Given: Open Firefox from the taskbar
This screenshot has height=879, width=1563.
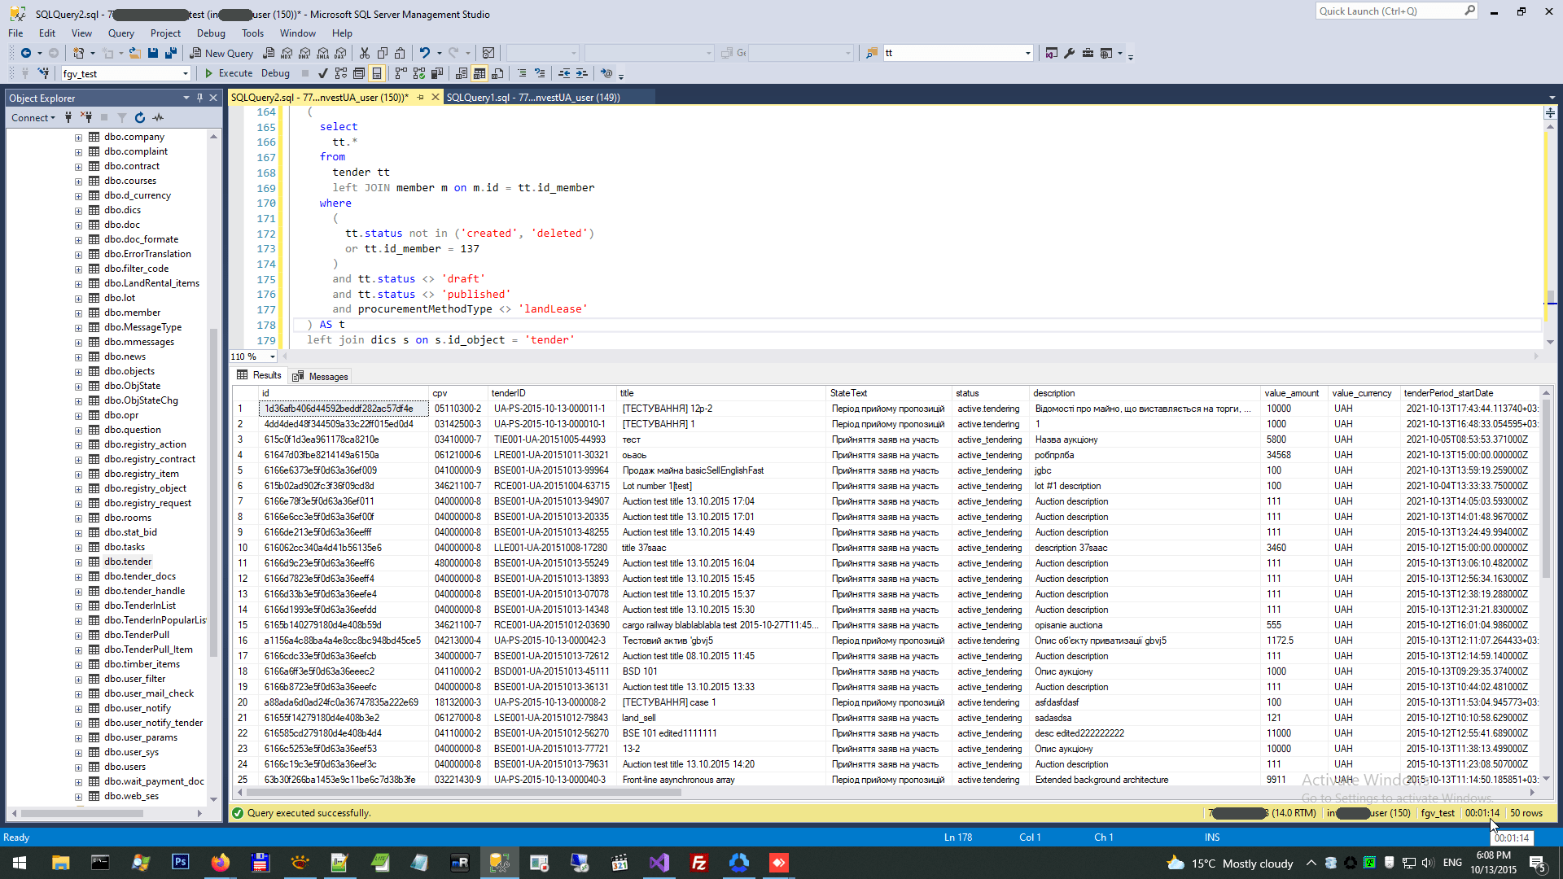Looking at the screenshot, I should 221,862.
